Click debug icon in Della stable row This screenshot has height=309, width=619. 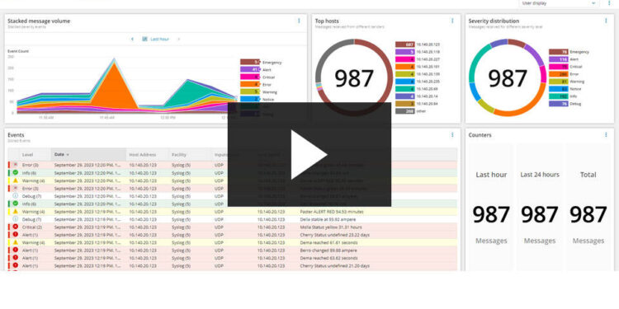[x=16, y=219]
